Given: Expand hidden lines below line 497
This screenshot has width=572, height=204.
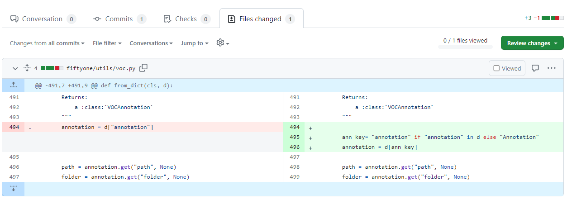Looking at the screenshot, I should tap(13, 189).
